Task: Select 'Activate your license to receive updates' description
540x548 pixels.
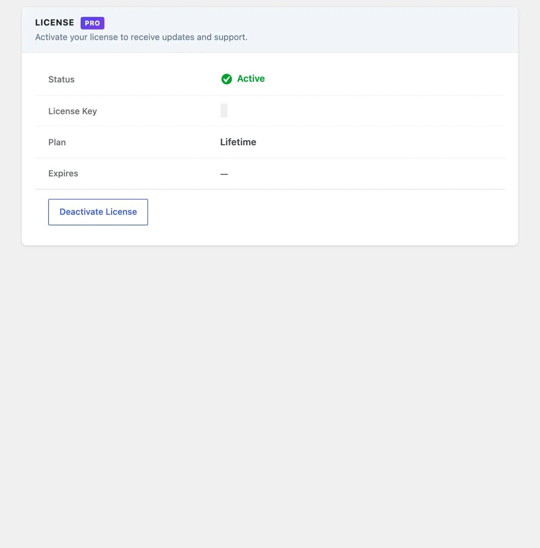Action: click(141, 37)
